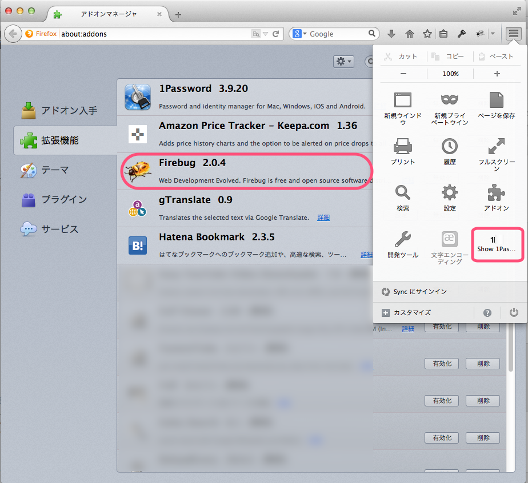Image resolution: width=528 pixels, height=483 pixels.
Task: Click the about:addons address field
Action: coord(155,34)
